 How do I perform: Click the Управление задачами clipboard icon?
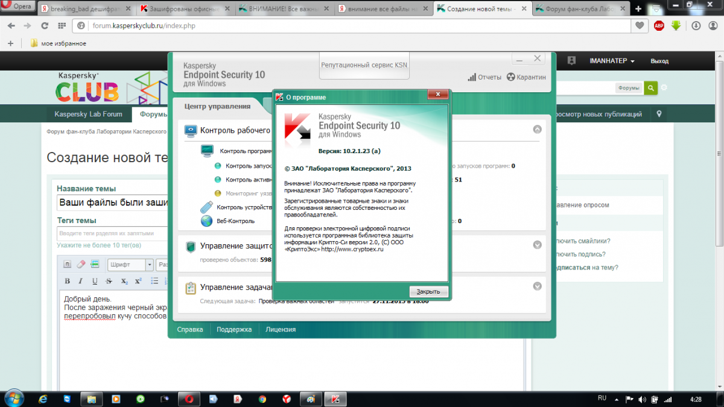191,288
